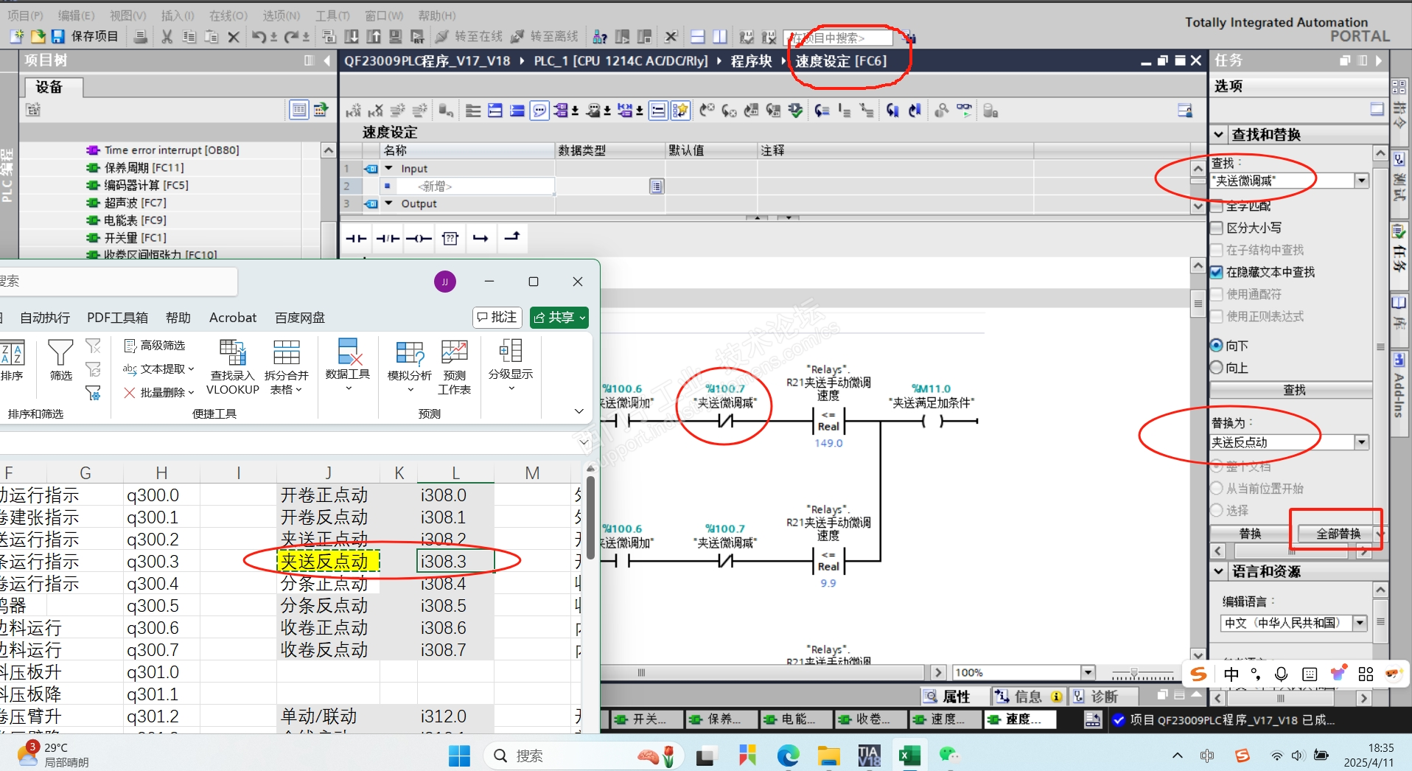Toggle network comments speech-bubble icon

pos(540,111)
